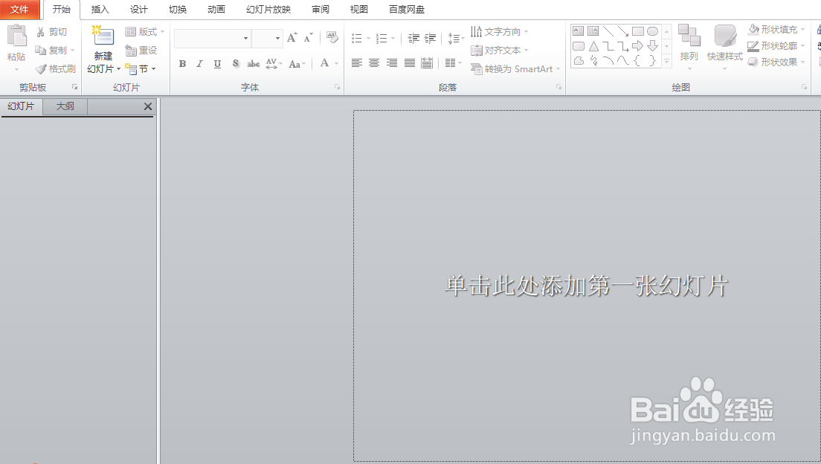Select the Format Painter (格式刷) tool

click(x=56, y=68)
